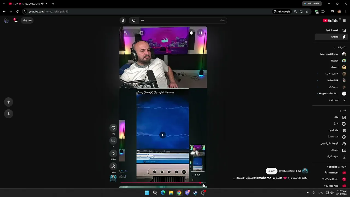Open Steam from the taskbar
The width and height of the screenshot is (350, 197).
[x=195, y=193]
